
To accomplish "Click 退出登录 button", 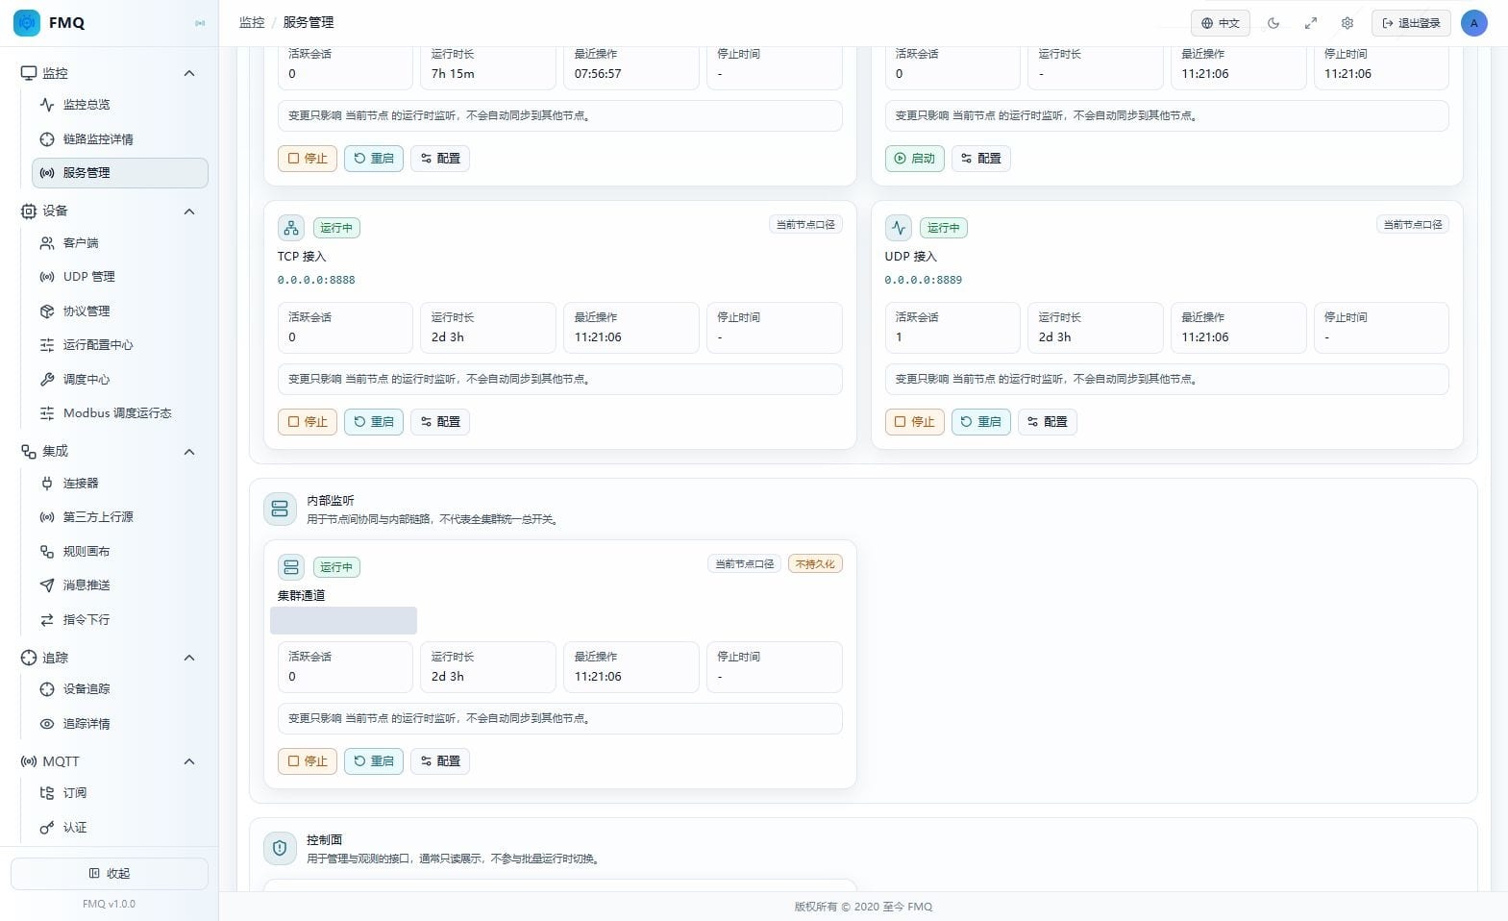I will tap(1411, 23).
